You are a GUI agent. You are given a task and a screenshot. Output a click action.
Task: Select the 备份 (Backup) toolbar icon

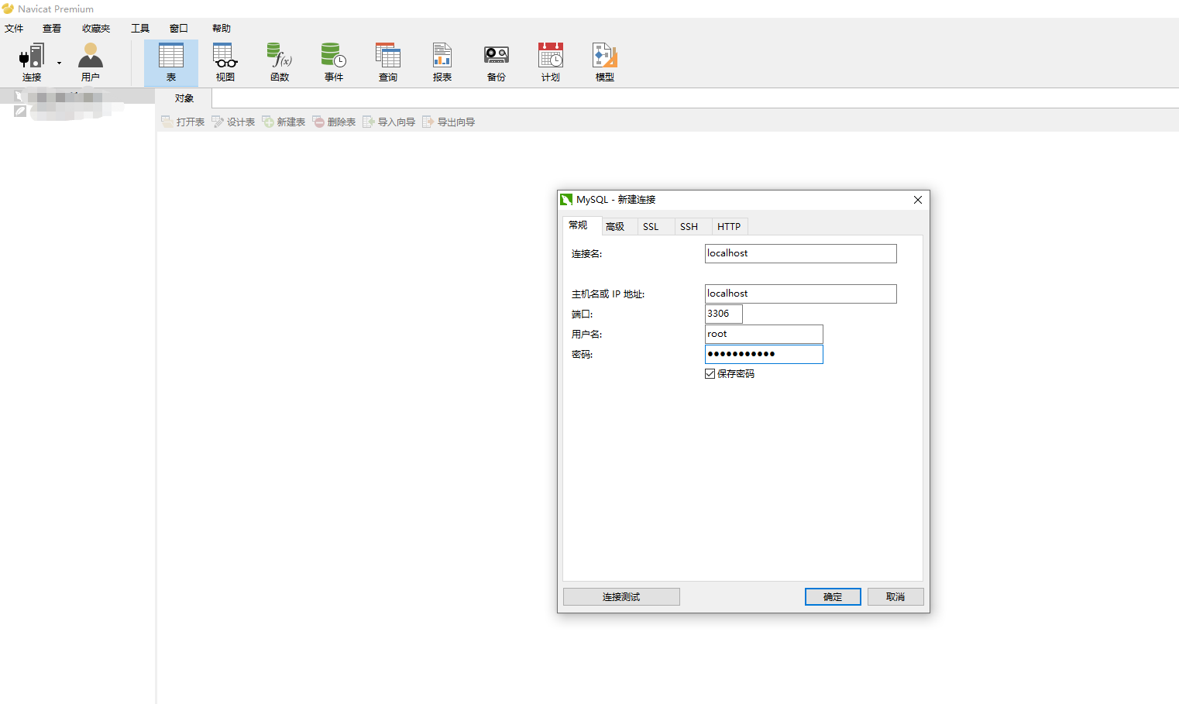click(x=497, y=62)
